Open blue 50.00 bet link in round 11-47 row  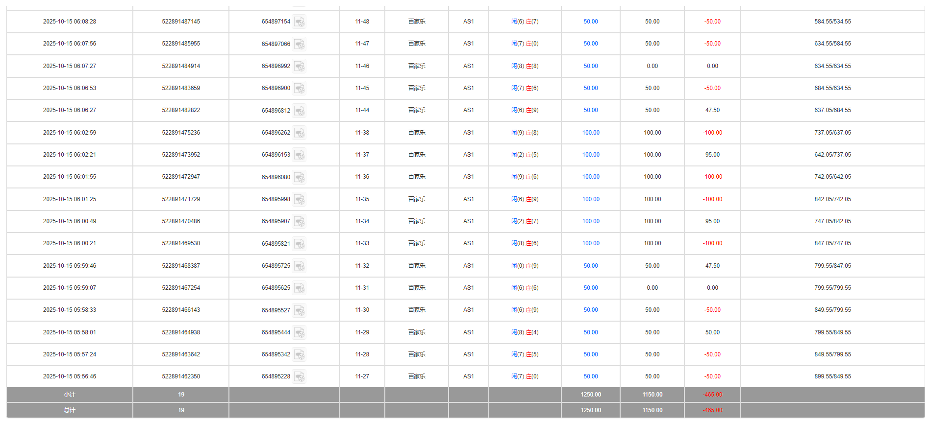[590, 44]
